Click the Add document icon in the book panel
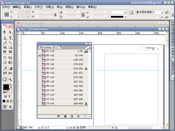Viewport: 175px width, 131px height. pos(78,116)
